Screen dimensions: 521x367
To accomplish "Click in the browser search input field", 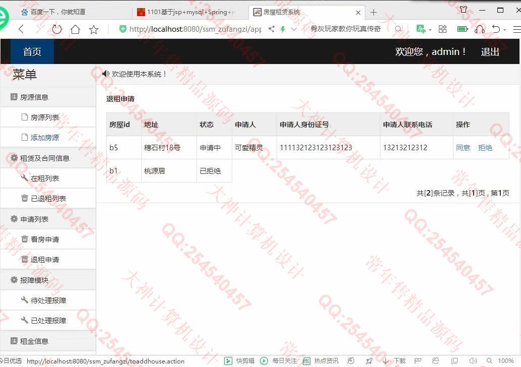I will coord(348,29).
